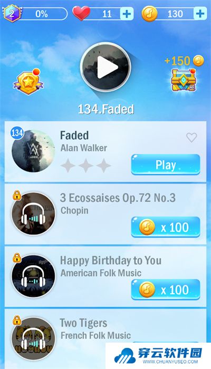Select the Faded album cover thumbnail
211x369 pixels.
[x=33, y=151]
